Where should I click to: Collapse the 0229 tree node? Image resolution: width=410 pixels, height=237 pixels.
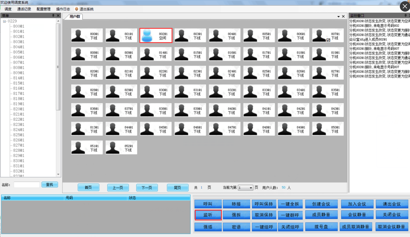coord(5,21)
